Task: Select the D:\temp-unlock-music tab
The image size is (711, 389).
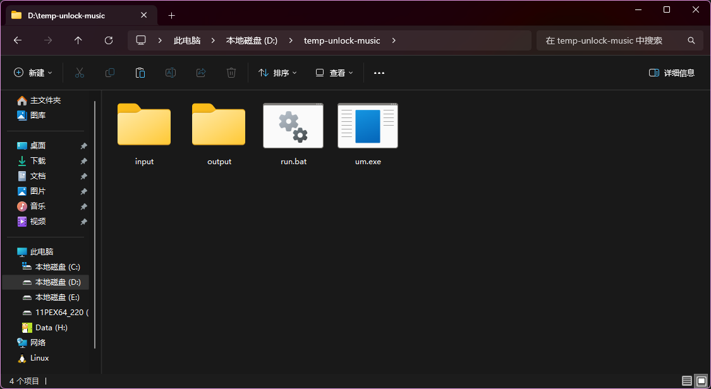Action: click(76, 15)
